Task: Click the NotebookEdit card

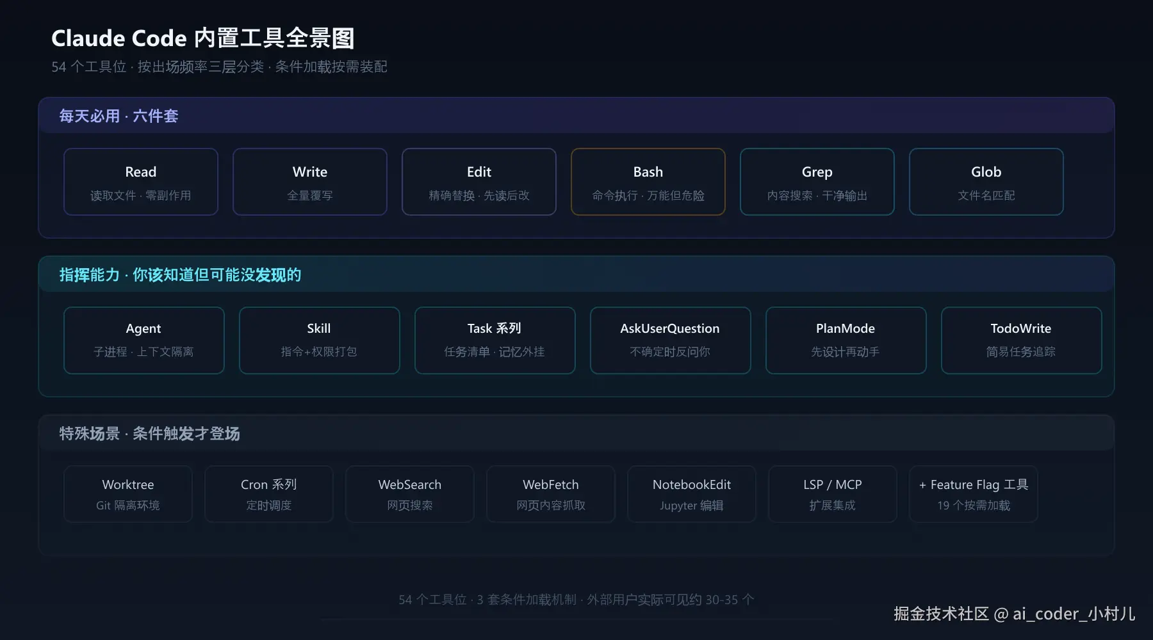Action: pyautogui.click(x=692, y=494)
